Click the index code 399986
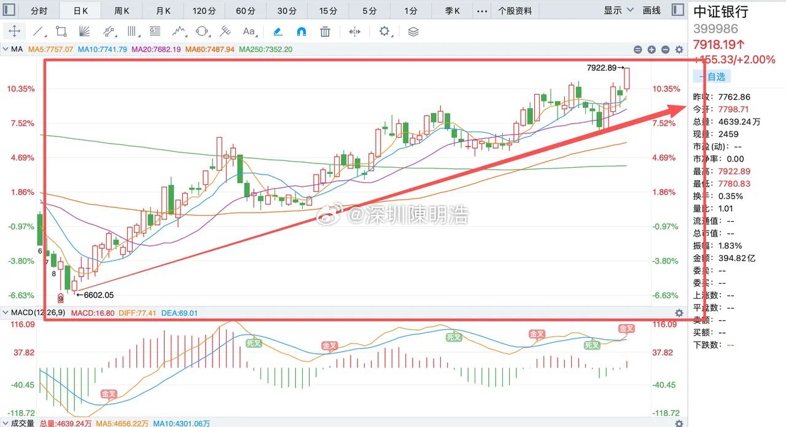 [x=715, y=28]
